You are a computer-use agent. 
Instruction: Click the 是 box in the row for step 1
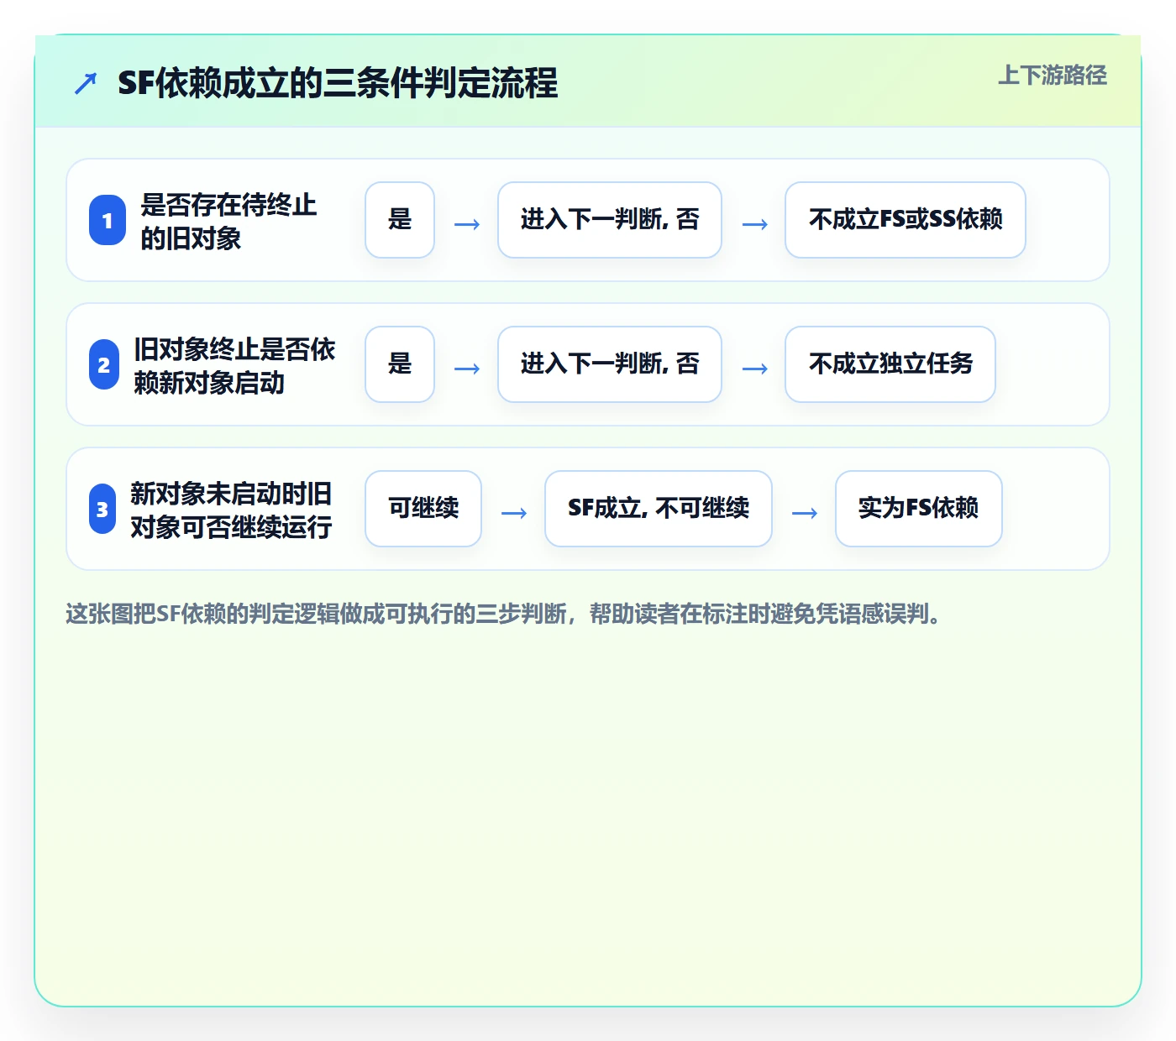(400, 220)
